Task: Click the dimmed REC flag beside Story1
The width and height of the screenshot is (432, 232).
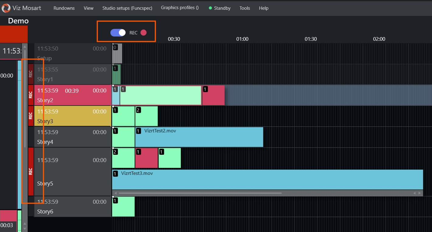Action: tap(31, 74)
